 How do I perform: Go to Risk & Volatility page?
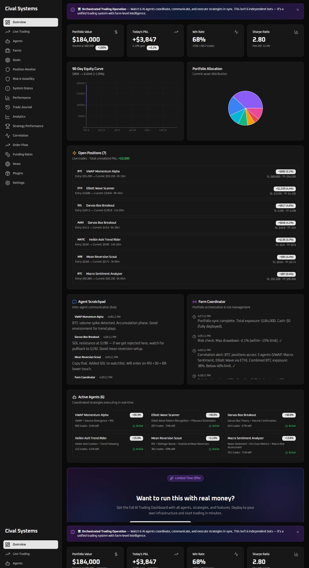coord(23,79)
